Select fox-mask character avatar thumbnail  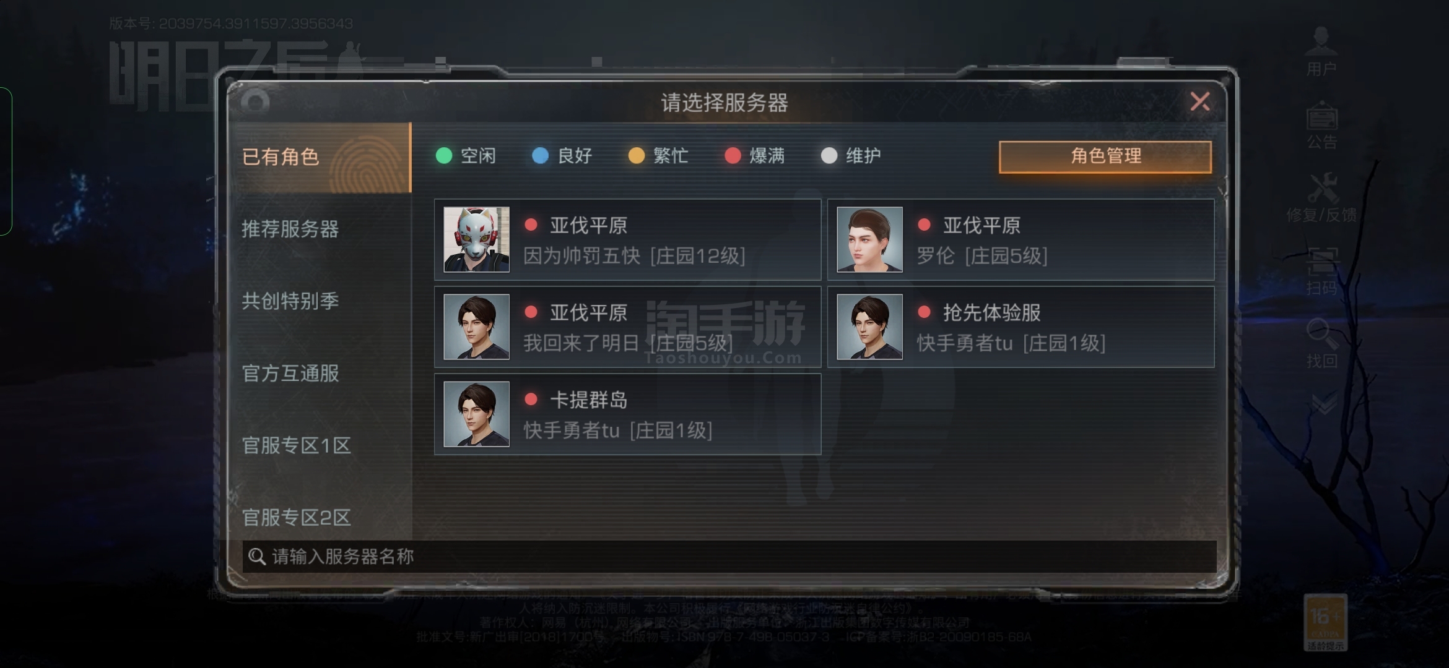point(476,239)
